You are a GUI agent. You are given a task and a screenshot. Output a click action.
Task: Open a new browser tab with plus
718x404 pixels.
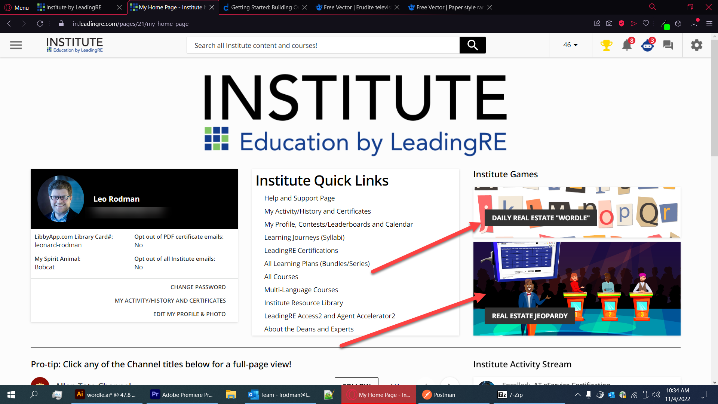504,7
